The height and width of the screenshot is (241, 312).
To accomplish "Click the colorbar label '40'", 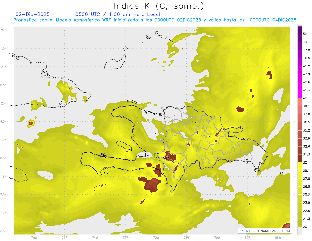I will (305, 98).
